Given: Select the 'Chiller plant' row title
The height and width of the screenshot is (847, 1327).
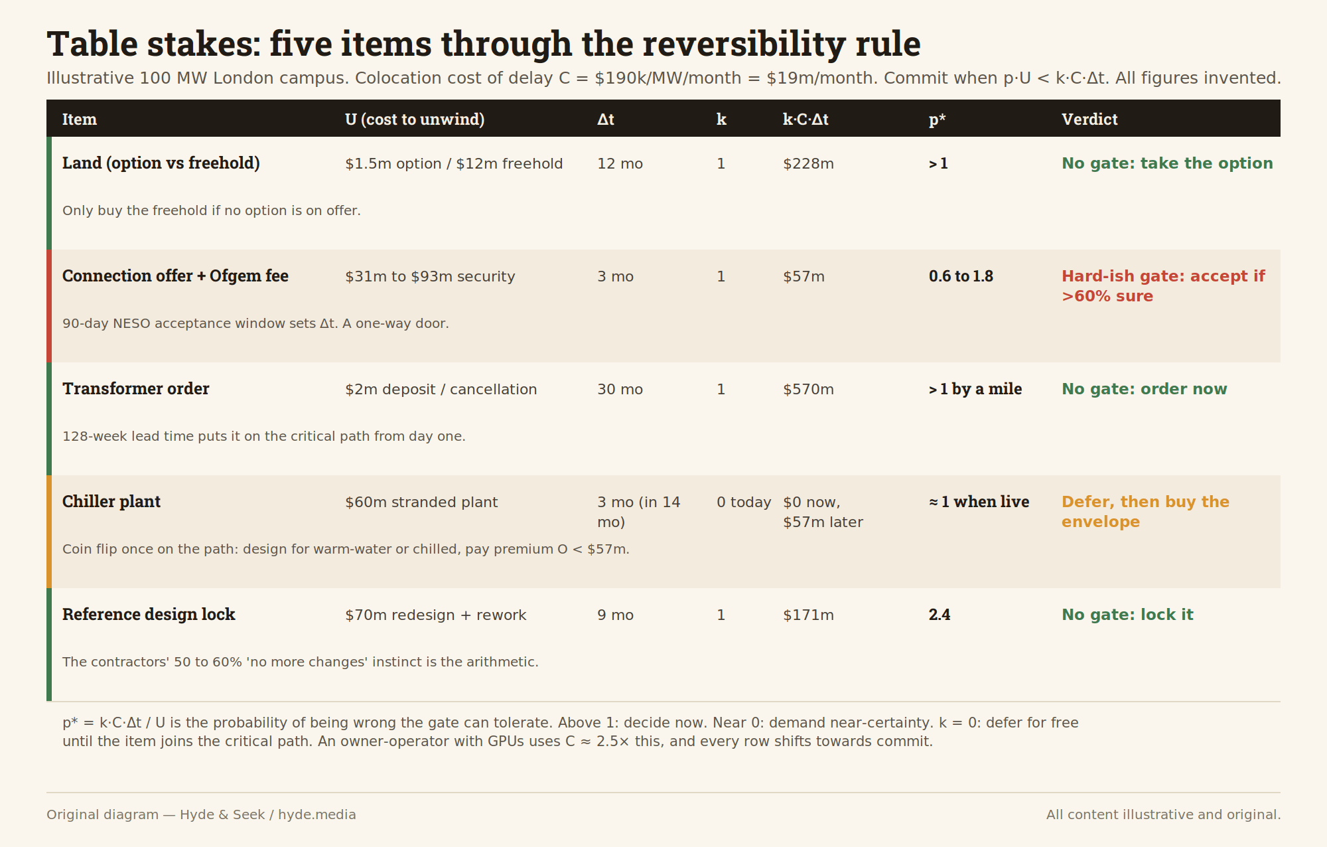Looking at the screenshot, I should [111, 502].
